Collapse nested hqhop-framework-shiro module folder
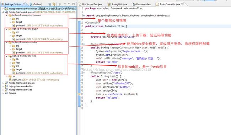The image size is (231, 135). click(7, 42)
